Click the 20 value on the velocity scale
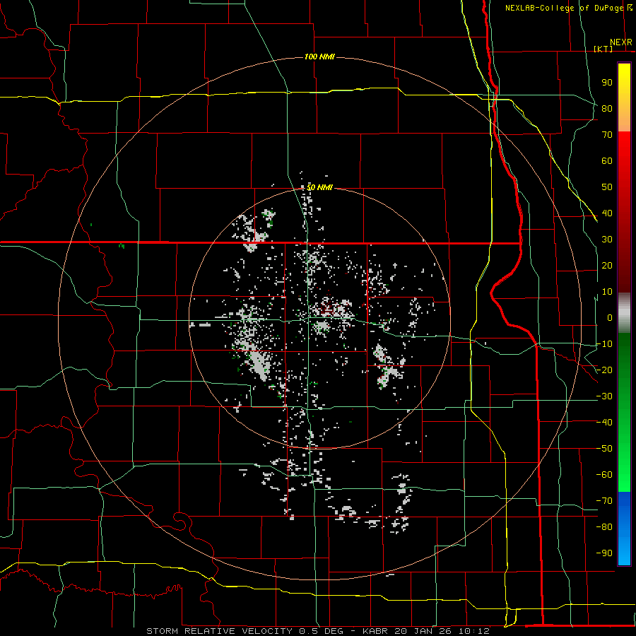 coord(607,265)
